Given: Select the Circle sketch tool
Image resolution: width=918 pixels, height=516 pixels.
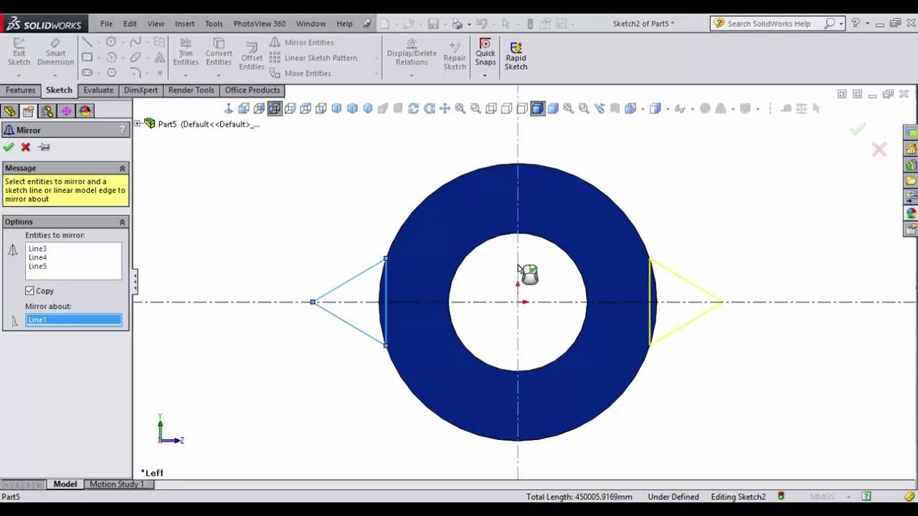Looking at the screenshot, I should point(111,42).
